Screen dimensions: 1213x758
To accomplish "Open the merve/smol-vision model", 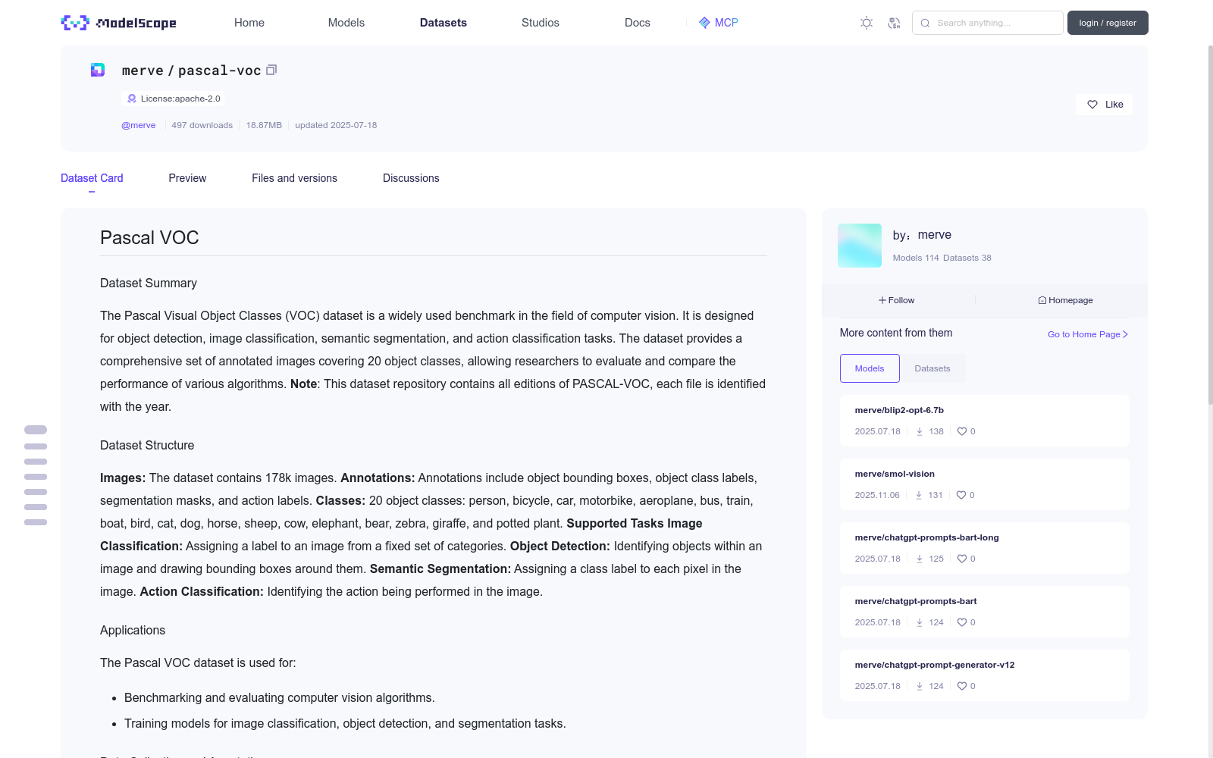I will coord(895,474).
